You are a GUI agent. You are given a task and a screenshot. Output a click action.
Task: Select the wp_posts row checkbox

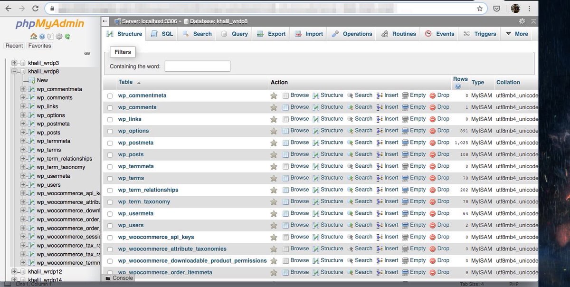click(110, 155)
